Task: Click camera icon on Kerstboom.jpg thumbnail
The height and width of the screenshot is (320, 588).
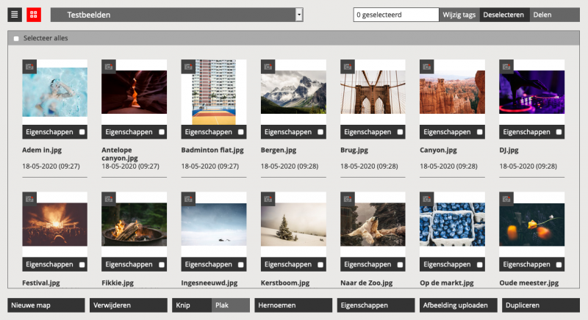Action: [x=268, y=199]
